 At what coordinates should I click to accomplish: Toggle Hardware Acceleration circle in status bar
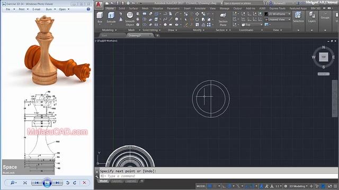(323, 186)
